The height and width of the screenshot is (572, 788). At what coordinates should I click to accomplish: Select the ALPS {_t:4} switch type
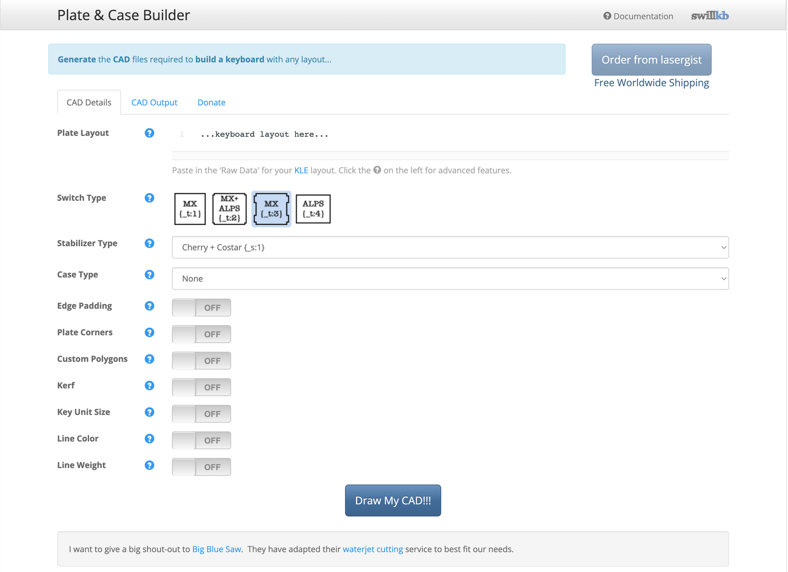click(313, 209)
